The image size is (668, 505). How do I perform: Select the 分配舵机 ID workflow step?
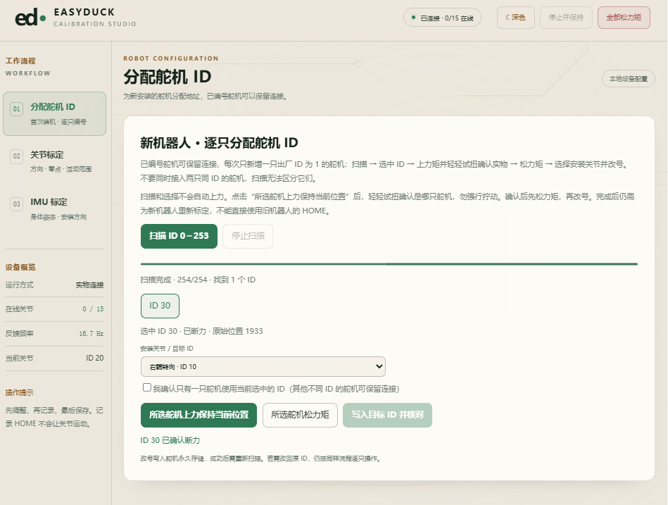tap(54, 114)
